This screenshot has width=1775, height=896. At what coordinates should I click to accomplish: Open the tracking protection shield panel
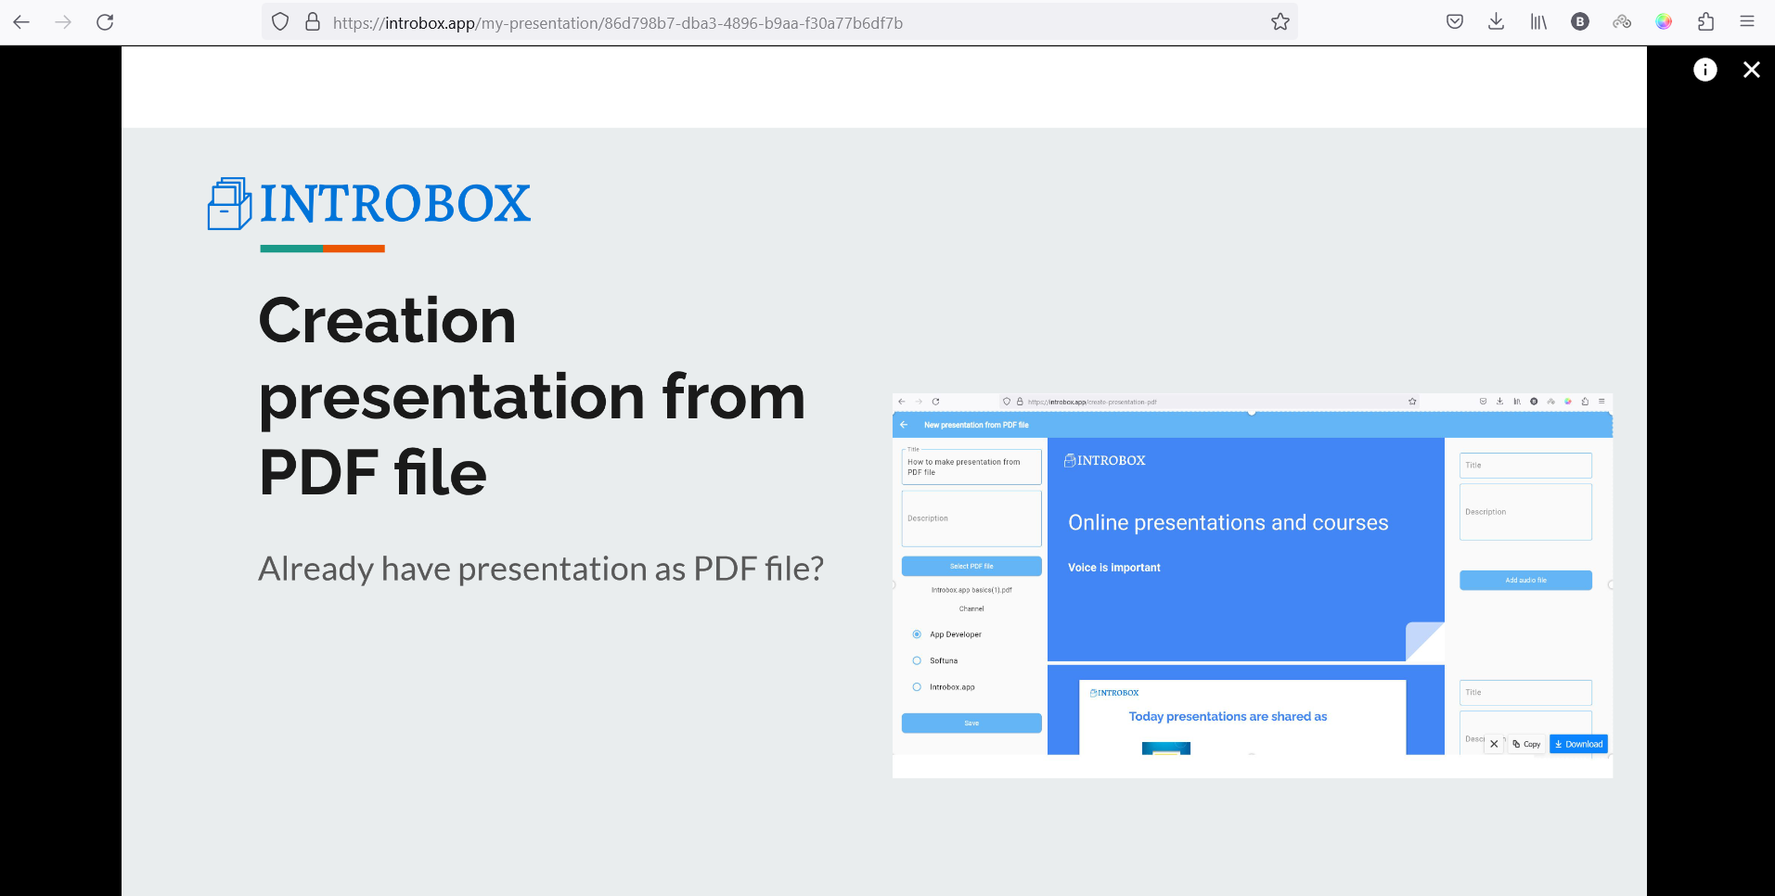[280, 22]
